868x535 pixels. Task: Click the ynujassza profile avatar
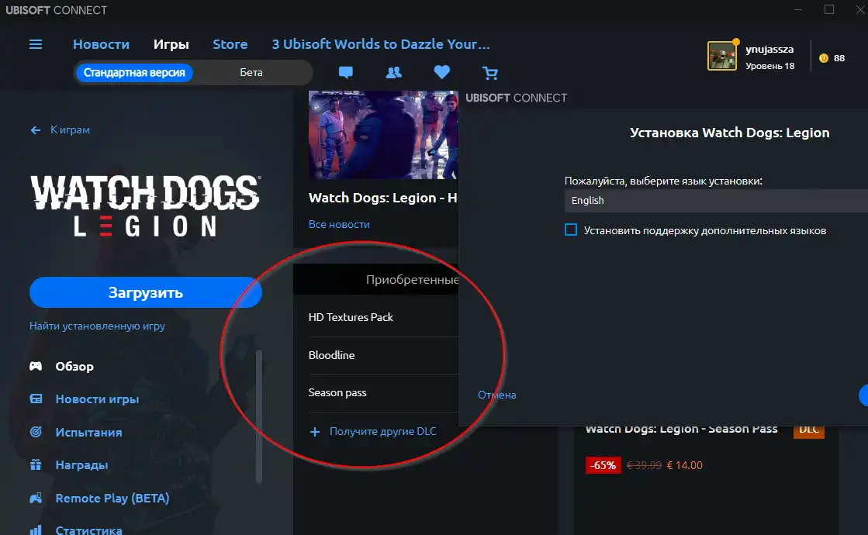[722, 56]
